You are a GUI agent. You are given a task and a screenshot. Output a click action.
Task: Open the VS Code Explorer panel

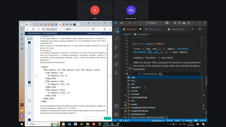(x=116, y=30)
